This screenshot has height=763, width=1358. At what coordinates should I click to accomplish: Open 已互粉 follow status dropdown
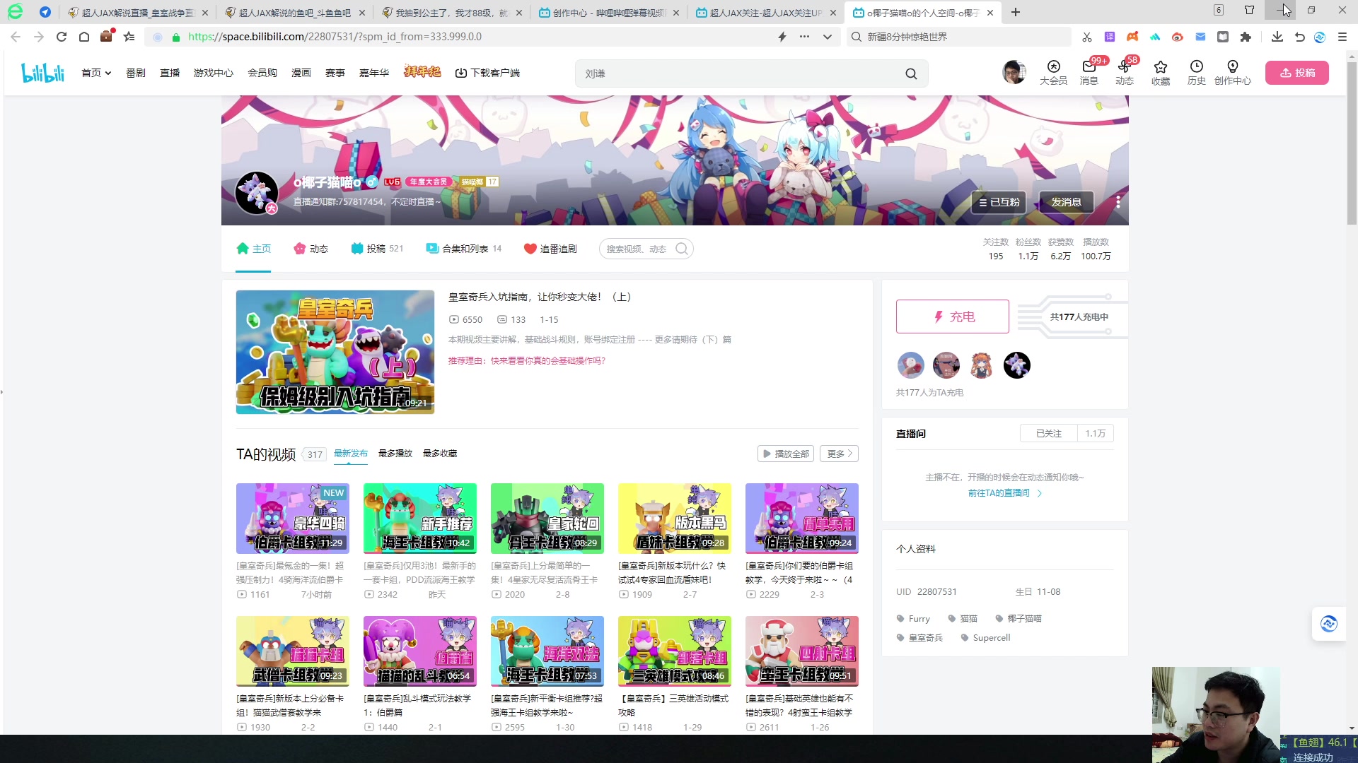(999, 202)
